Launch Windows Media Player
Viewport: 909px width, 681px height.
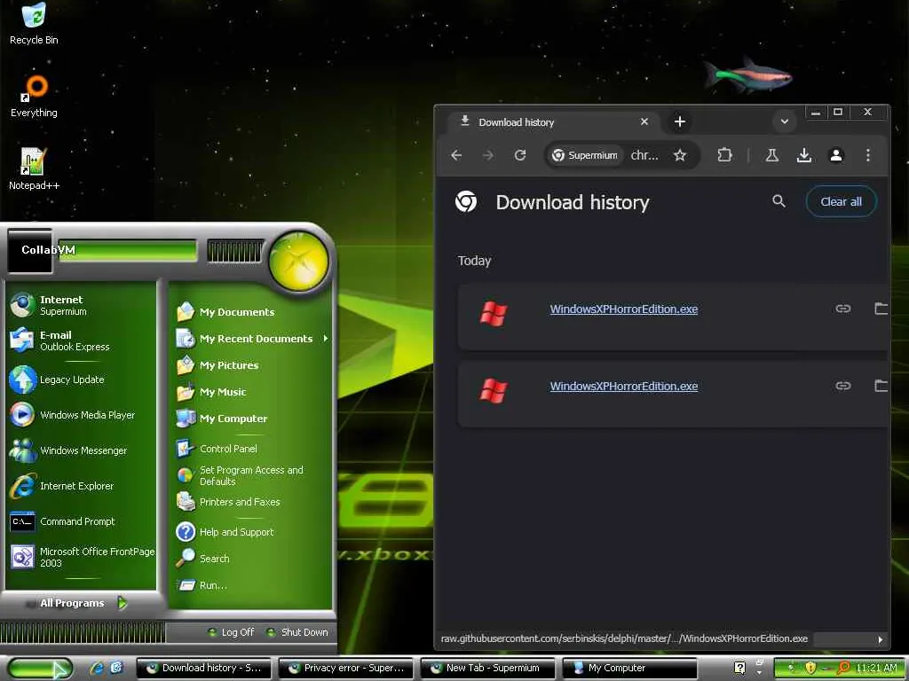pos(82,415)
